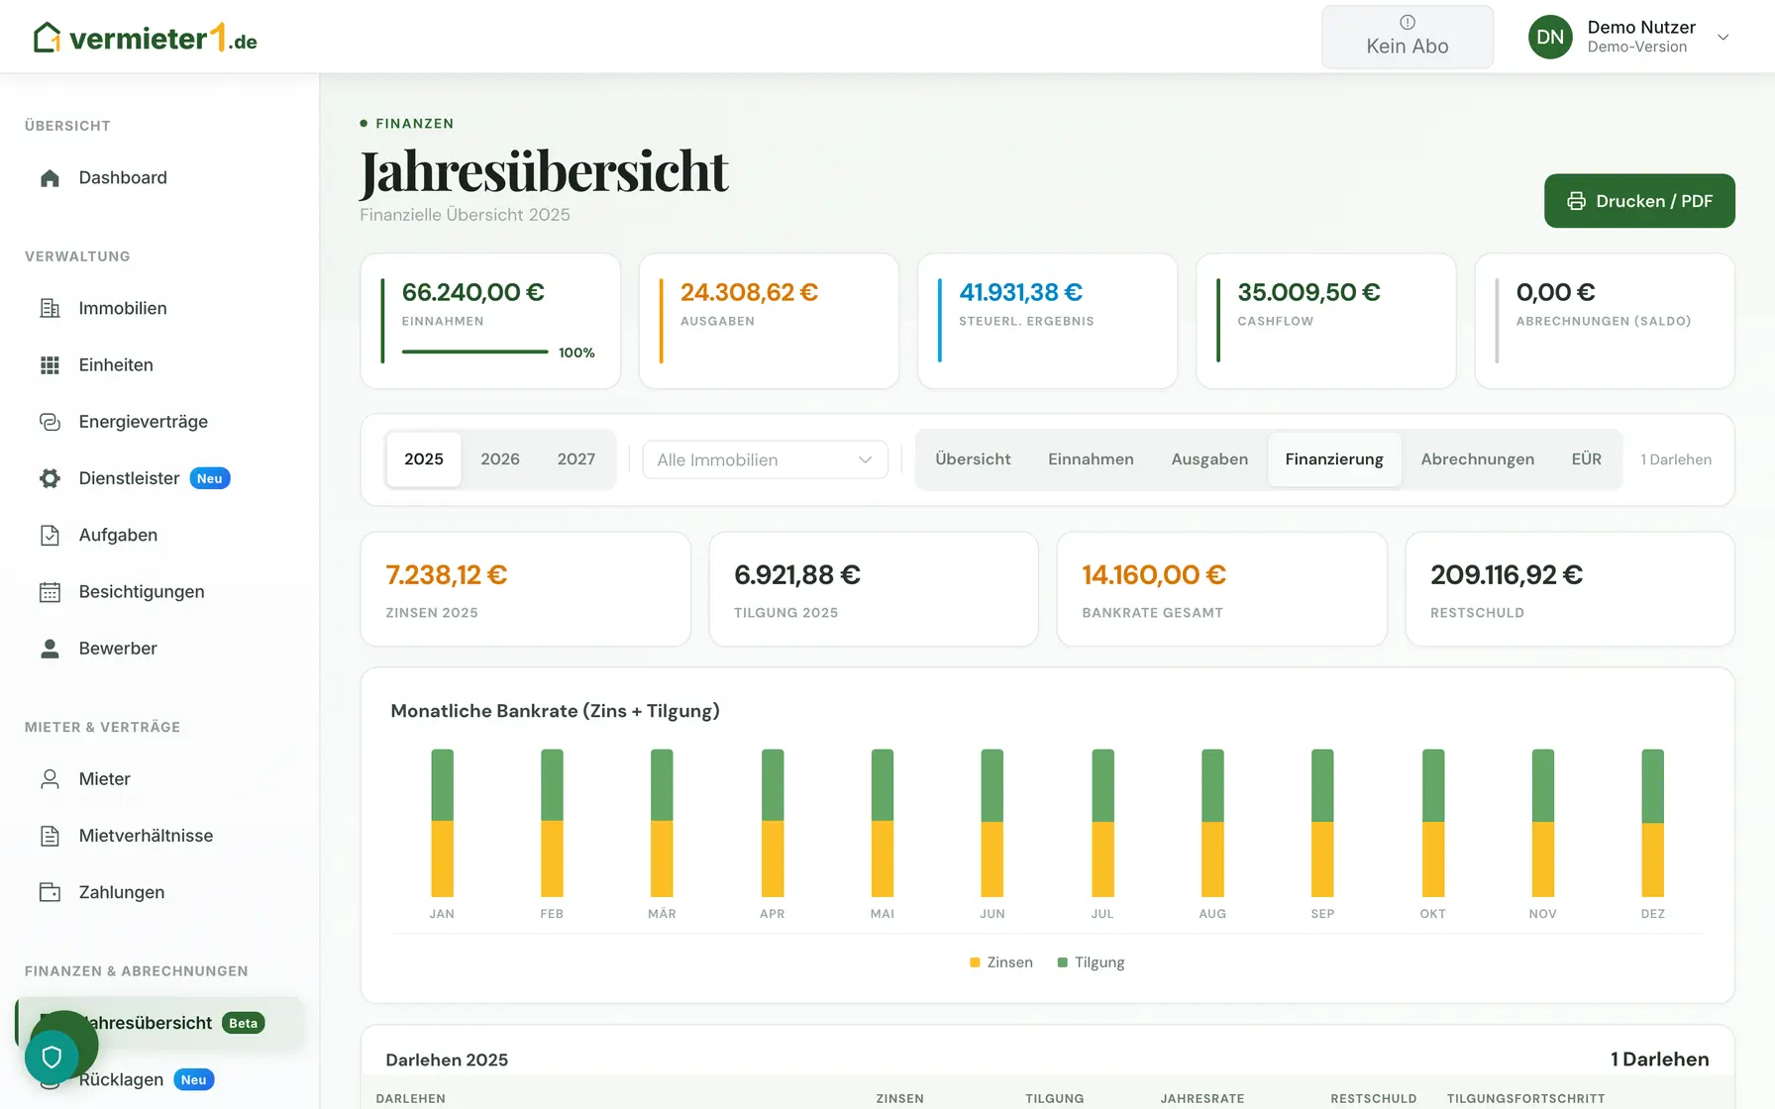Switch to the Übersicht tab
Viewport: 1775px width, 1109px height.
click(x=973, y=459)
